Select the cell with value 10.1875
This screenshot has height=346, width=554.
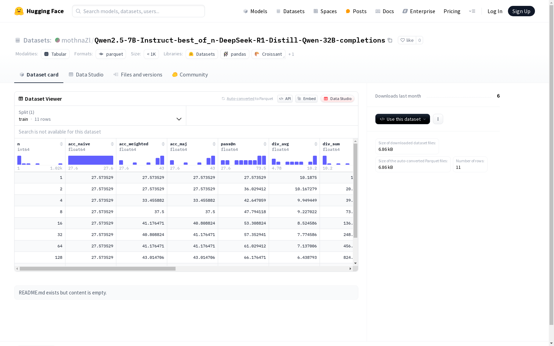294,177
